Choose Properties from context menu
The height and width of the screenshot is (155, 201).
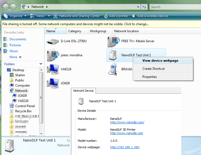(x=163, y=77)
